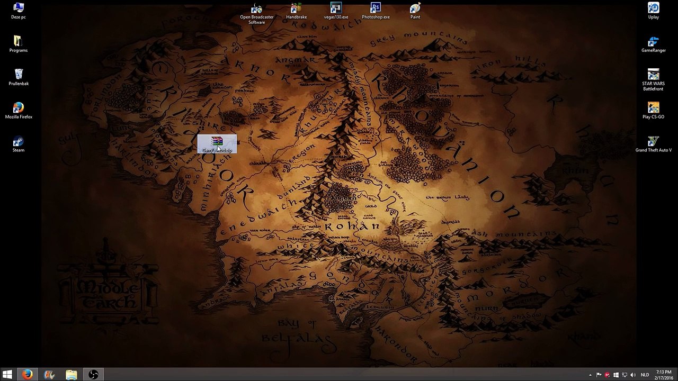
Task: Select the Deze pc desktop icon
Action: click(x=19, y=11)
